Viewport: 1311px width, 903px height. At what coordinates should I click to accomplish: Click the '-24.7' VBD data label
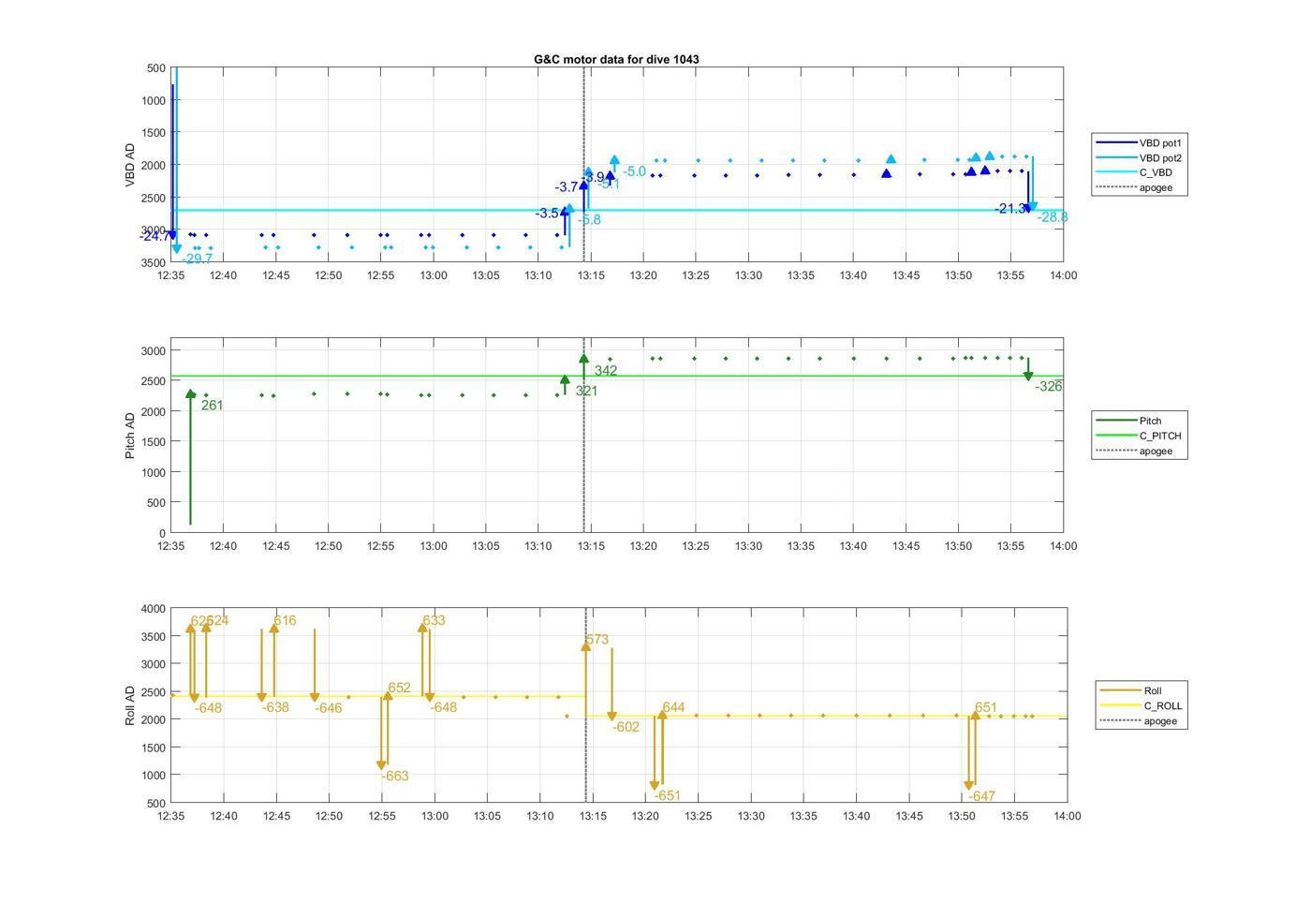(155, 236)
